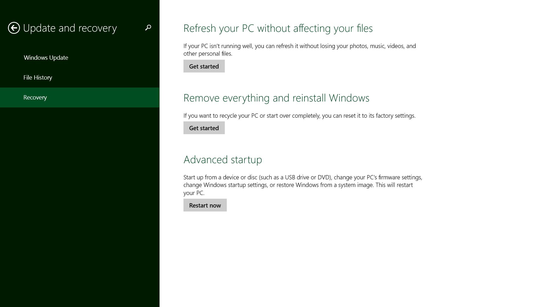
Task: Click text about recycling your PC
Action: point(299,116)
